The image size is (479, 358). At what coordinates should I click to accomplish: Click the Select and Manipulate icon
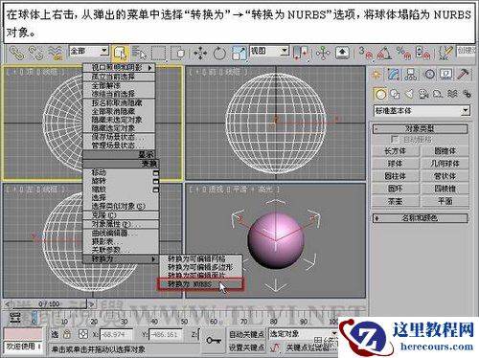point(323,53)
